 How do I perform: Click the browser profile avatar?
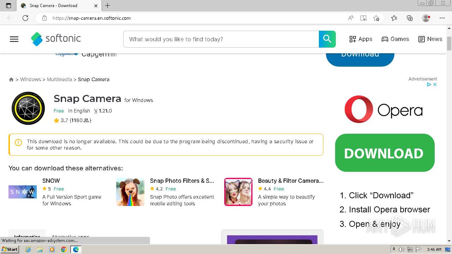click(x=426, y=18)
